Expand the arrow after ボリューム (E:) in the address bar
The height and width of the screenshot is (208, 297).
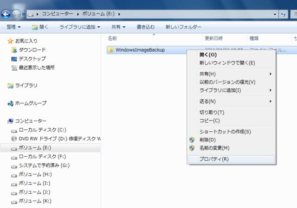[x=119, y=14]
